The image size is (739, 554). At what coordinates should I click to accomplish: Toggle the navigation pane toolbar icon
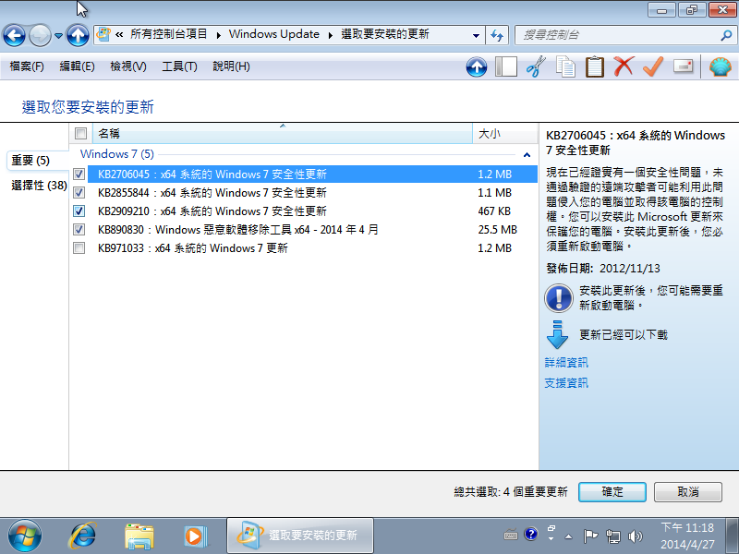[506, 66]
